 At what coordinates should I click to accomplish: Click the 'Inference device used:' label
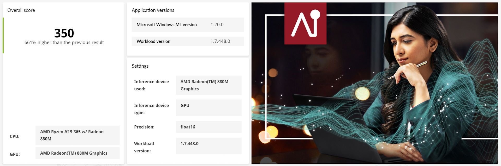[x=151, y=85]
